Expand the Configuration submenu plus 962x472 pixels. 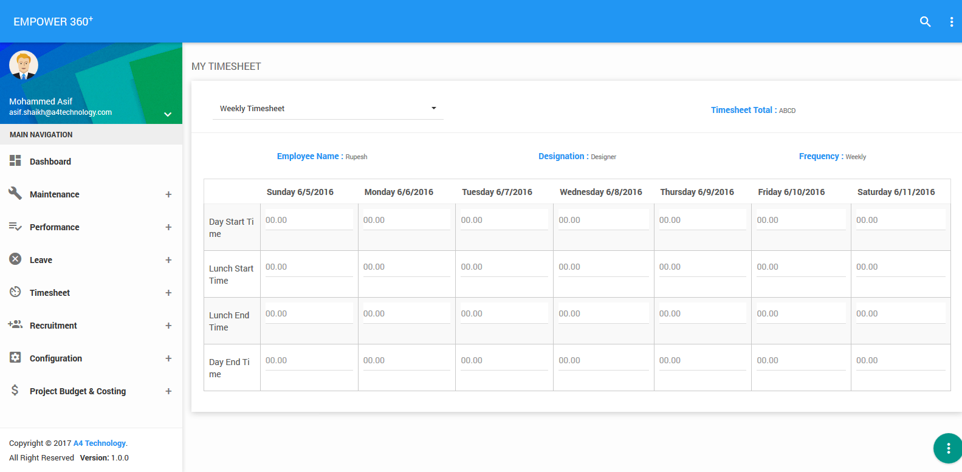(168, 358)
